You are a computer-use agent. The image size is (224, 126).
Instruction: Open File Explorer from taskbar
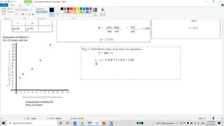pos(82,123)
